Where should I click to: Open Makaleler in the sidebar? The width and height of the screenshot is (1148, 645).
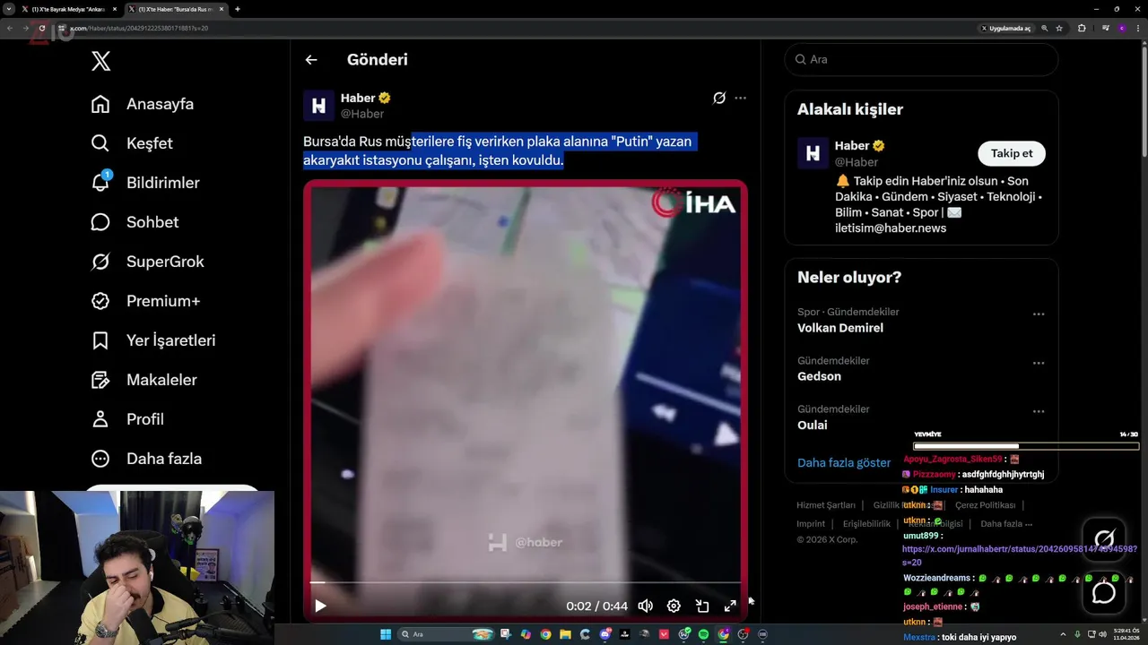[x=144, y=380]
